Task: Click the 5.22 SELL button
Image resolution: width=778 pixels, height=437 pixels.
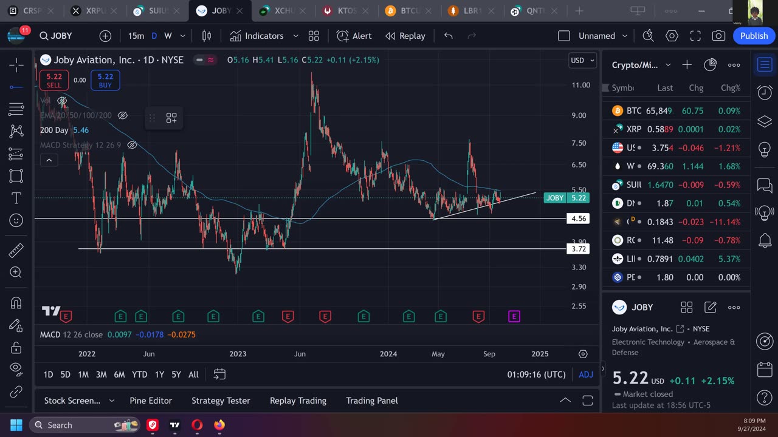Action: tap(53, 80)
